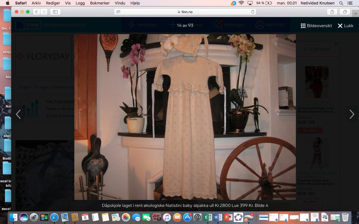Click the christening gown photo
359x224 pixels.
pyautogui.click(x=185, y=117)
